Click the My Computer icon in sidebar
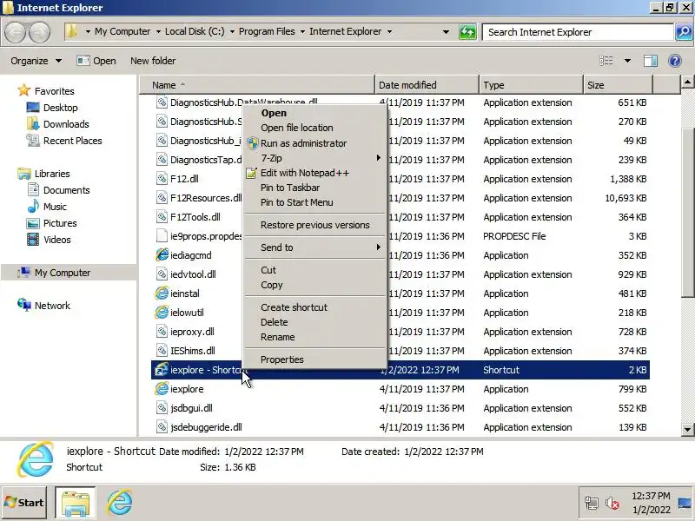 pos(24,272)
